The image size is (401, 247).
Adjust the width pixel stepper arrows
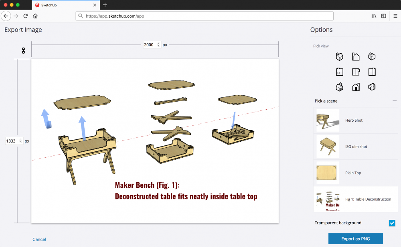point(158,45)
